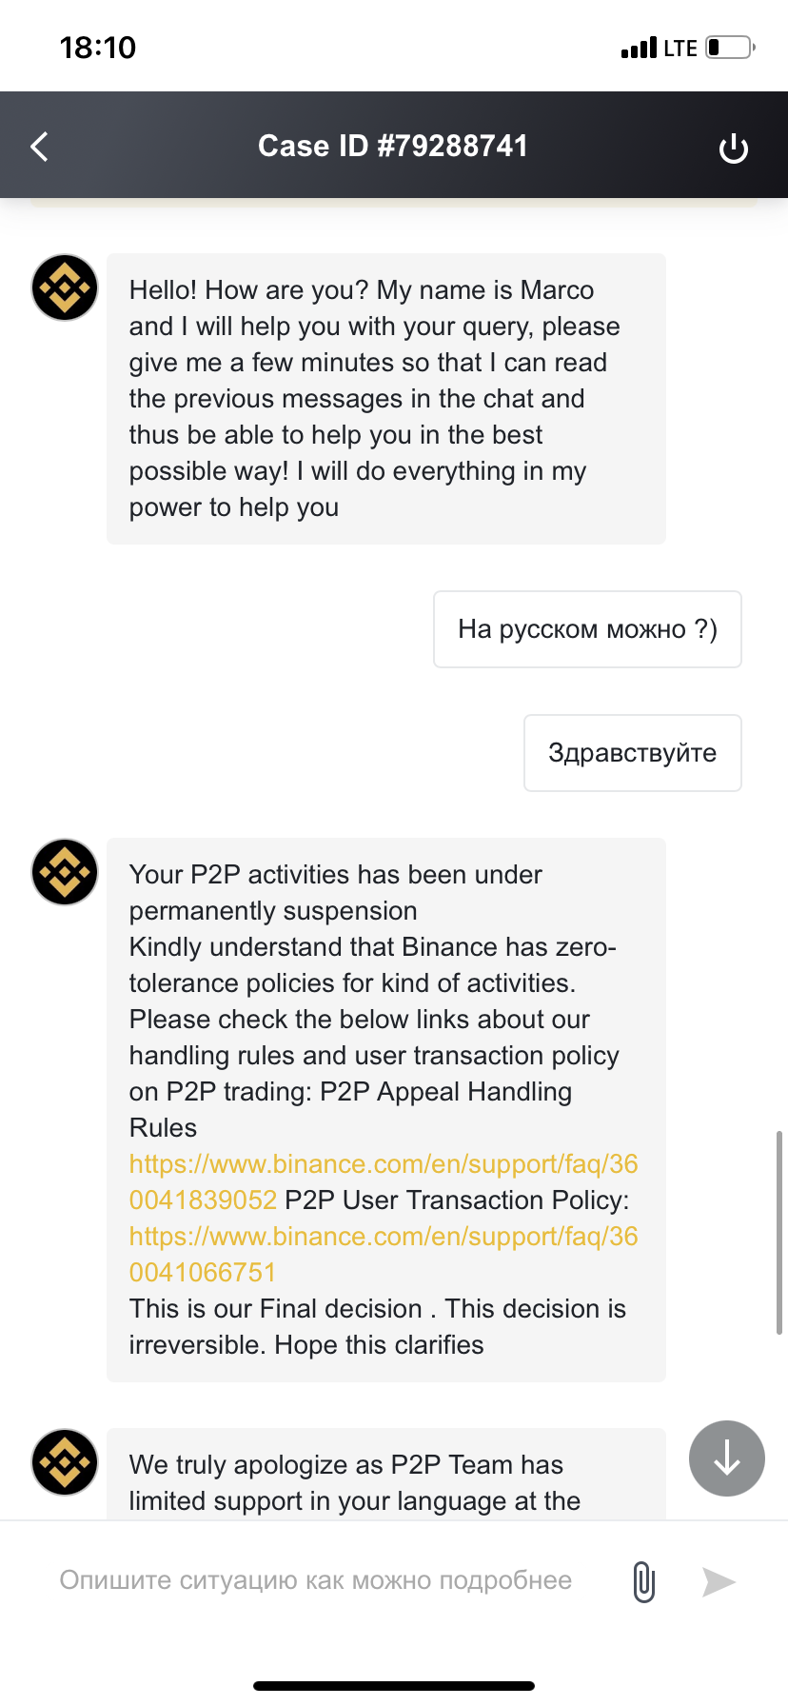788x1706 pixels.
Task: Tap Marco's greeting message bubble
Action: (x=386, y=399)
